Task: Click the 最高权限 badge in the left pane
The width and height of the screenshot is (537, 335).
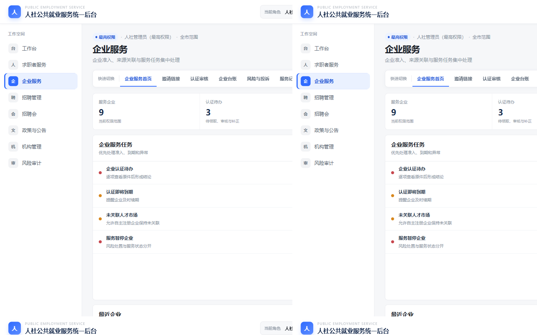Action: (x=105, y=37)
